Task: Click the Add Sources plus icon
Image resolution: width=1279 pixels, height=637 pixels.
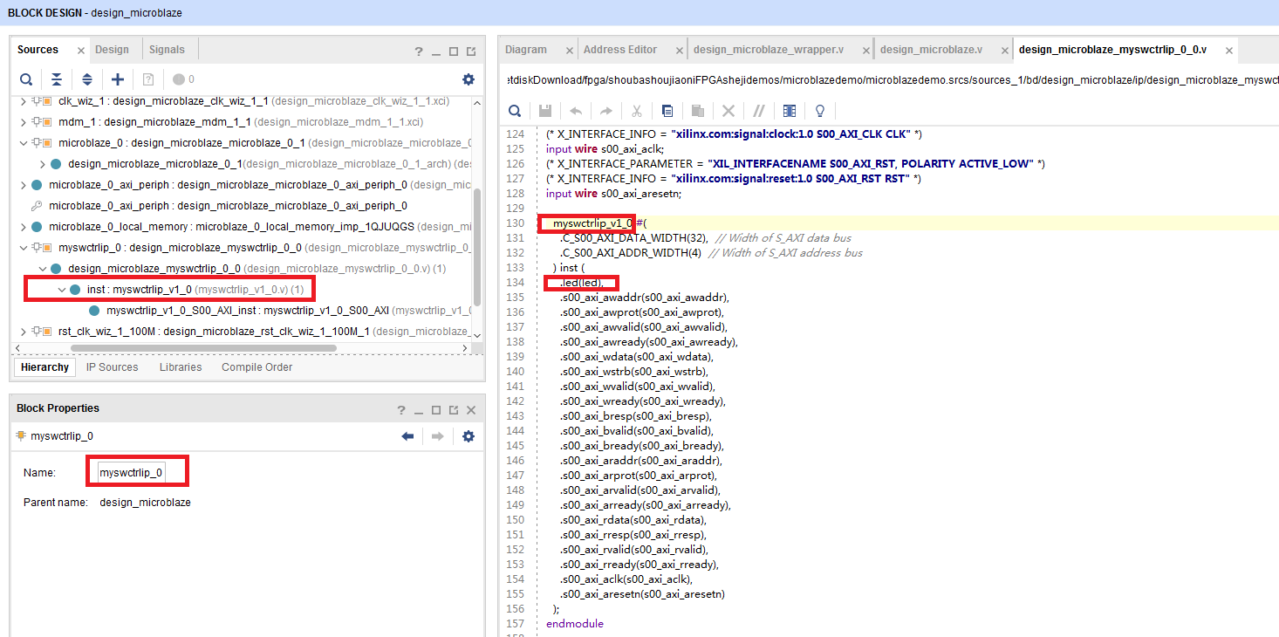Action: point(118,79)
